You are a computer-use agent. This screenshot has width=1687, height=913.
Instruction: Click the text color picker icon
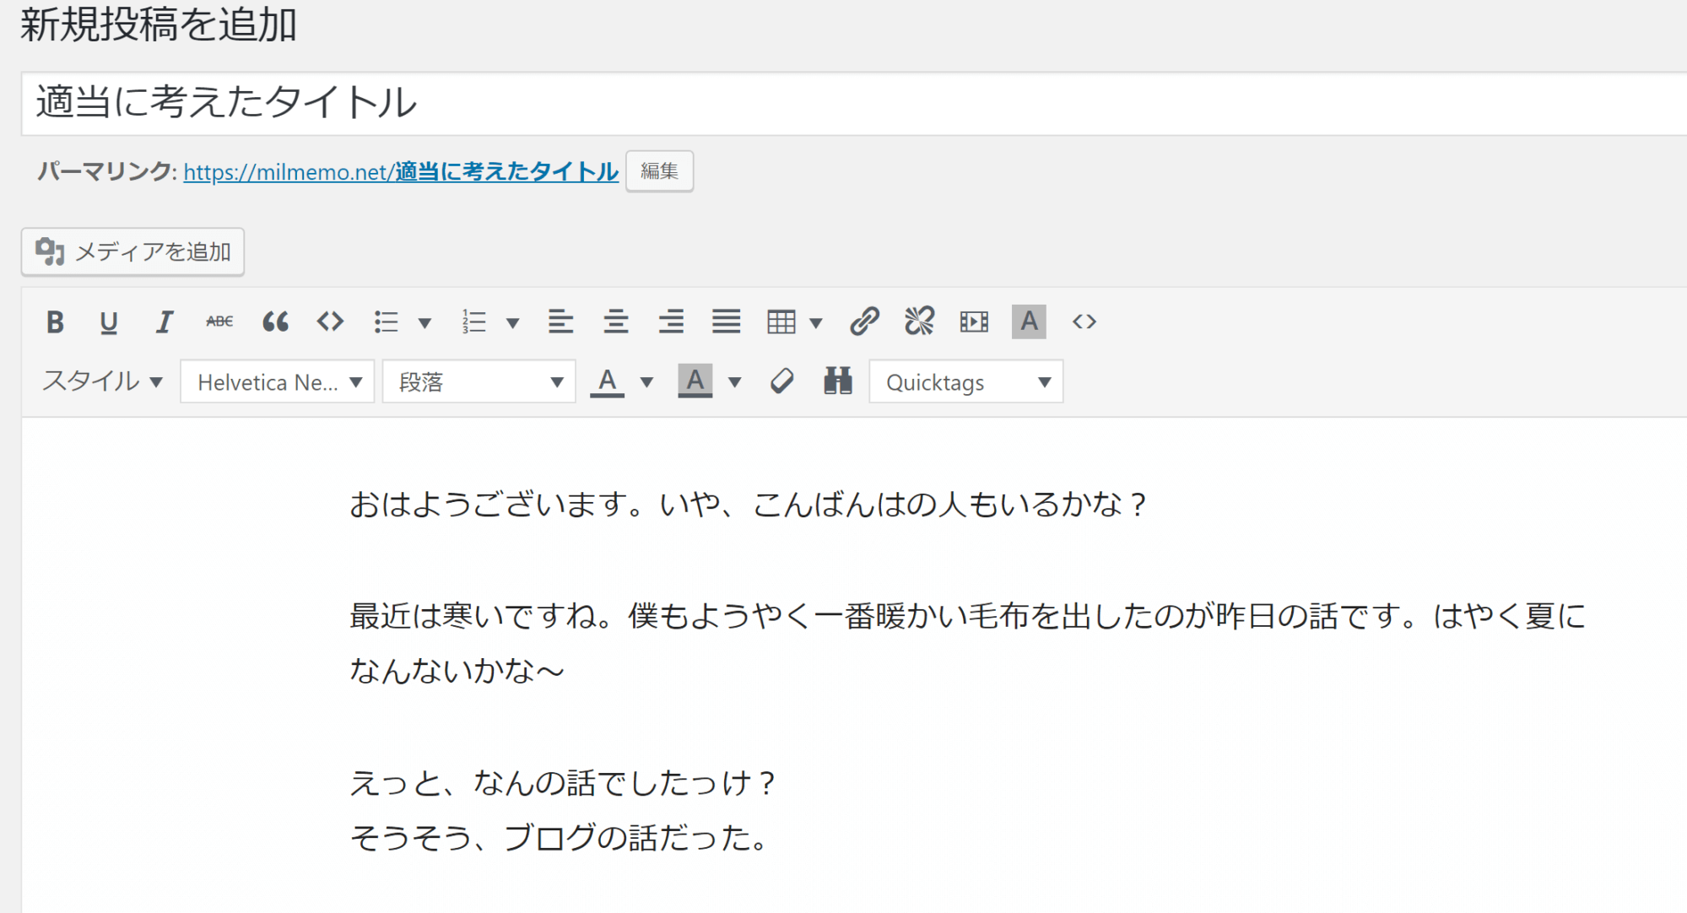(607, 382)
